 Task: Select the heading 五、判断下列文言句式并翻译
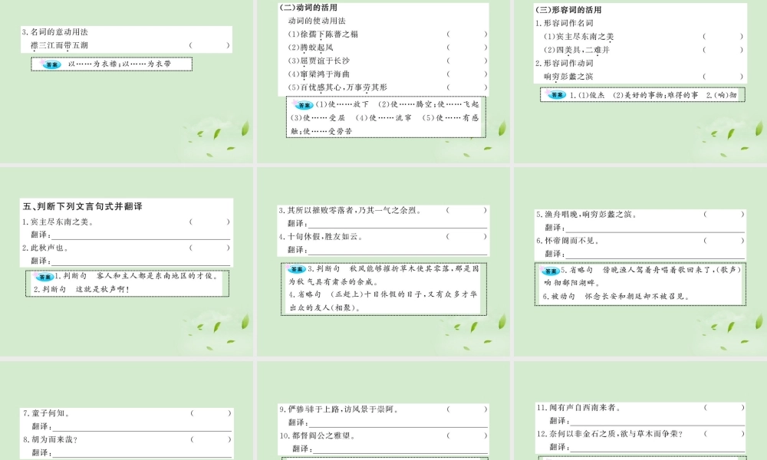tap(83, 206)
